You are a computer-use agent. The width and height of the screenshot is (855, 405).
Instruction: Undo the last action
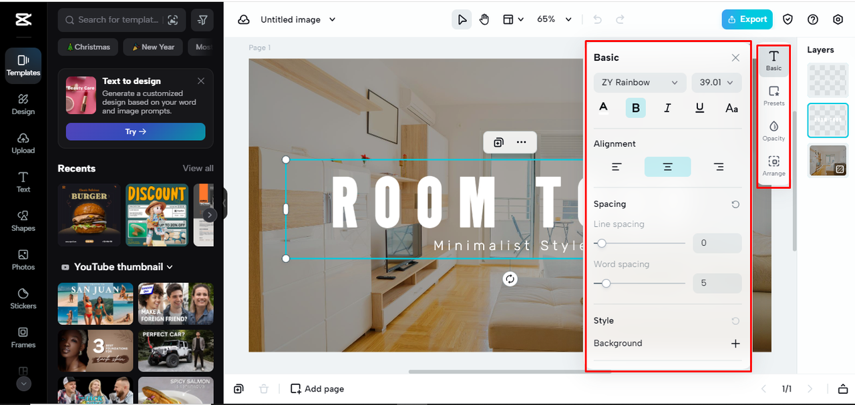[x=597, y=20]
